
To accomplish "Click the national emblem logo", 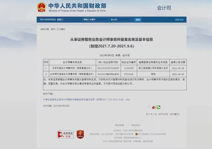I will coord(42,7).
